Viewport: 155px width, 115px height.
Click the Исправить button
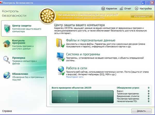point(142,16)
